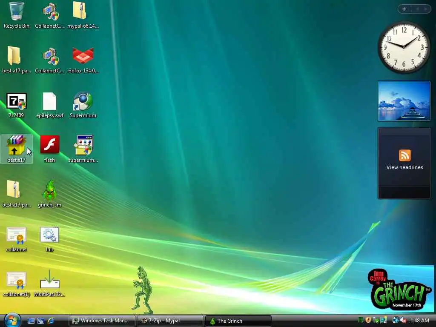Switch to Windows Task Man... taskbar button
The width and height of the screenshot is (436, 327).
pyautogui.click(x=102, y=321)
